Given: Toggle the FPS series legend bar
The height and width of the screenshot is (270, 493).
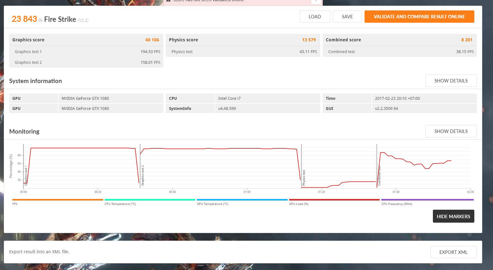Looking at the screenshot, I should click(x=58, y=200).
